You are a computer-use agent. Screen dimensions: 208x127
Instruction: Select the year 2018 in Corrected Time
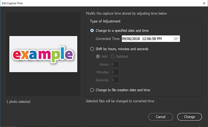(136, 39)
